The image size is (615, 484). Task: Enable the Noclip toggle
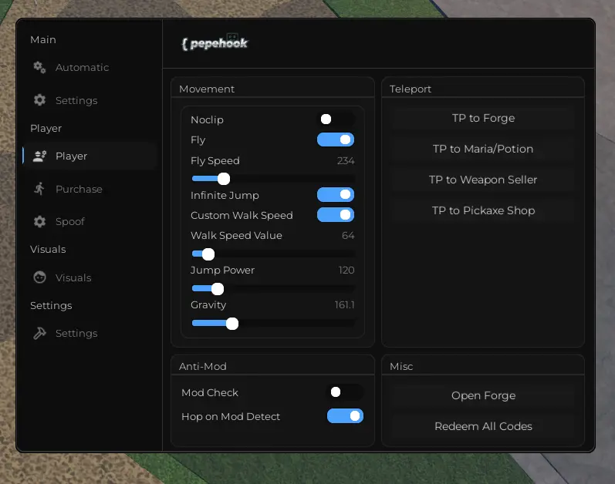[336, 119]
